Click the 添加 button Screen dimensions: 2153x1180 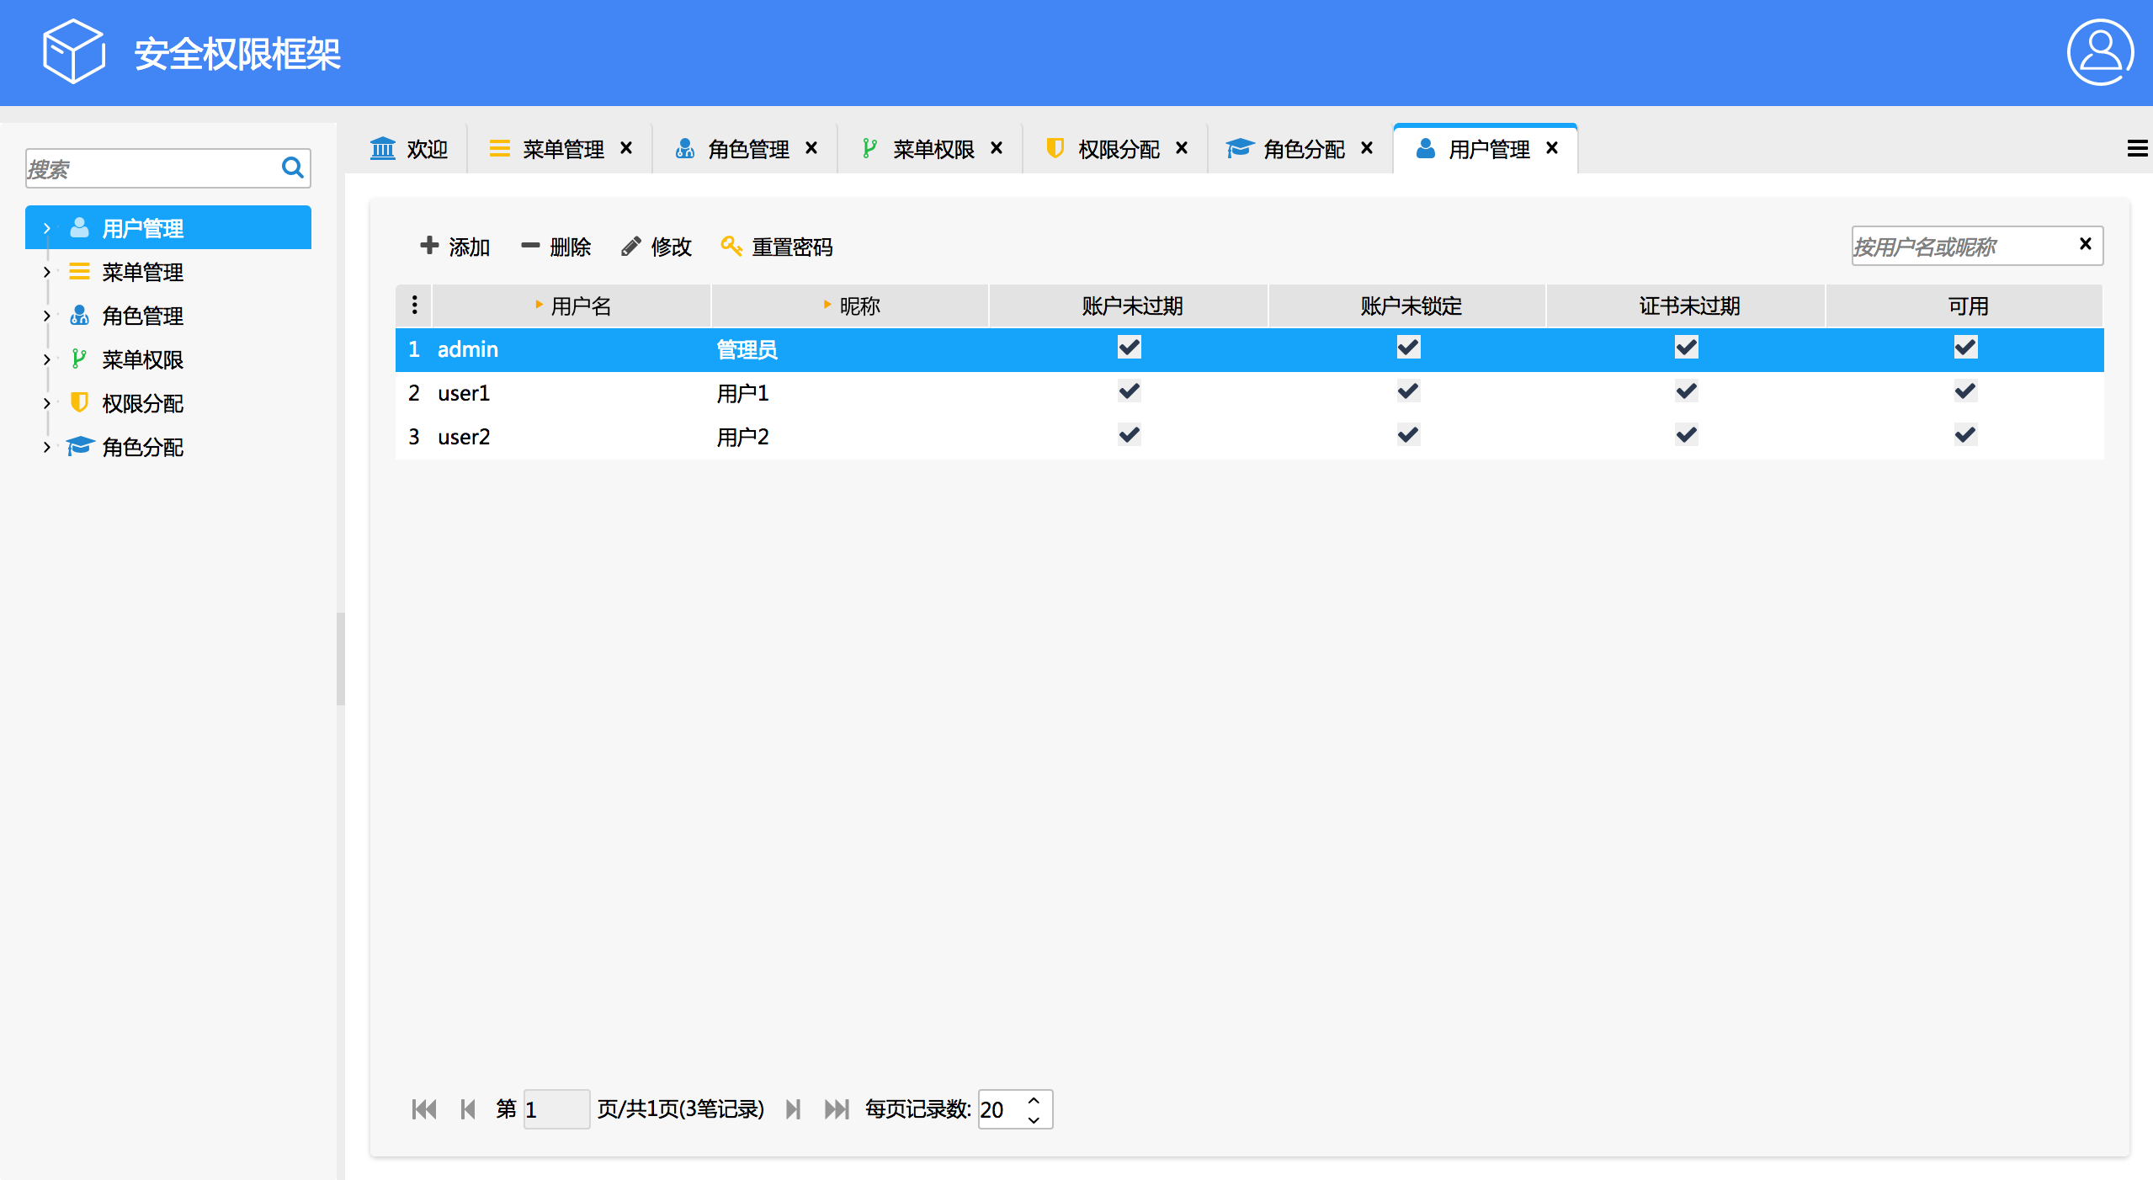455,247
